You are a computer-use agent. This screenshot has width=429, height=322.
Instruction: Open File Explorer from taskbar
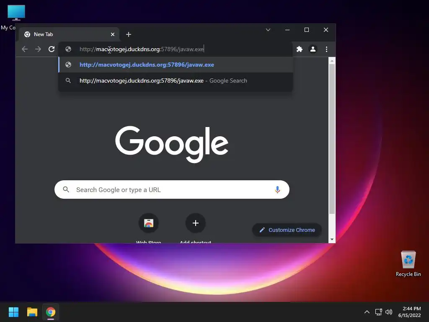(32, 312)
